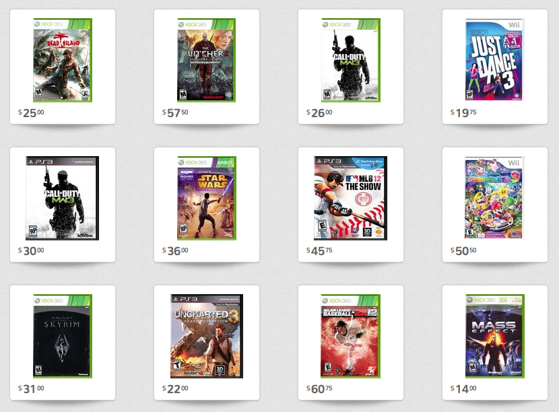Image resolution: width=559 pixels, height=412 pixels.
Task: Select the $60.75 price for Baseball 2K12
Action: point(319,389)
